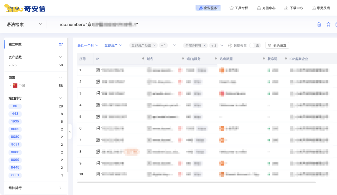The height and width of the screenshot is (195, 337).
Task: Copy IP icon in row 4
Action: pyautogui.click(x=98, y=105)
